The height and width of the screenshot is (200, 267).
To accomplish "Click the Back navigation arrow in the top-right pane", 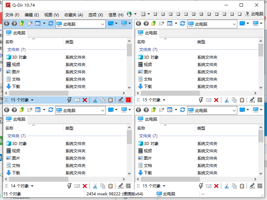I will tap(138, 24).
